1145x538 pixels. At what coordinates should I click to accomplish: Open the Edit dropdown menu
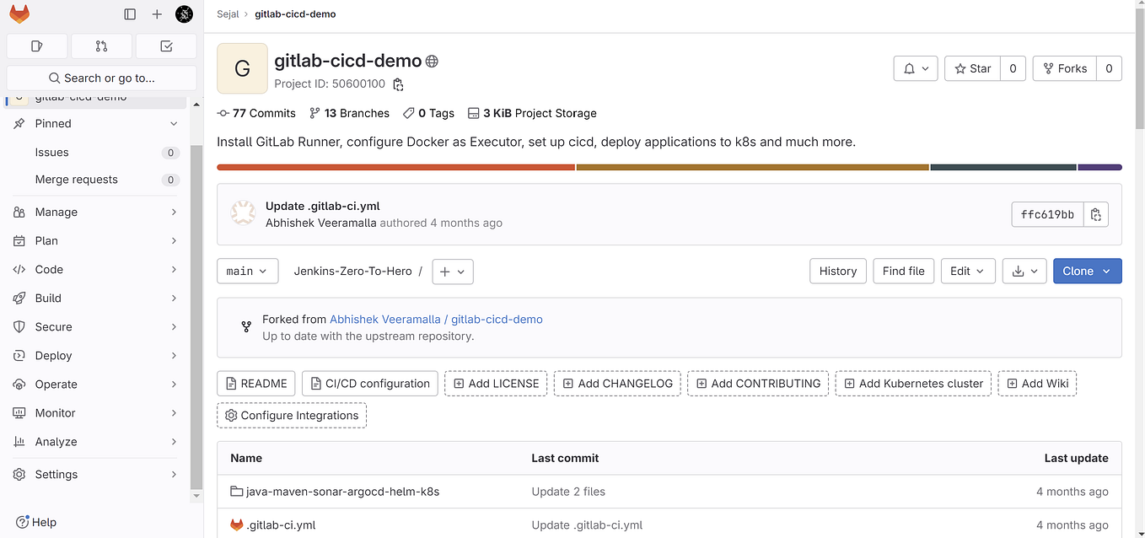click(967, 271)
